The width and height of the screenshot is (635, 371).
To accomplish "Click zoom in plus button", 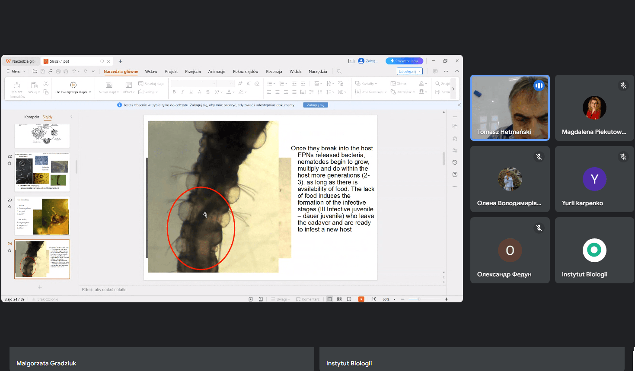I will click(x=447, y=299).
